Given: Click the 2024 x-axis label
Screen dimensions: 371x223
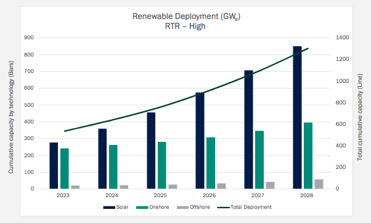Looking at the screenshot, I should coord(112,195).
